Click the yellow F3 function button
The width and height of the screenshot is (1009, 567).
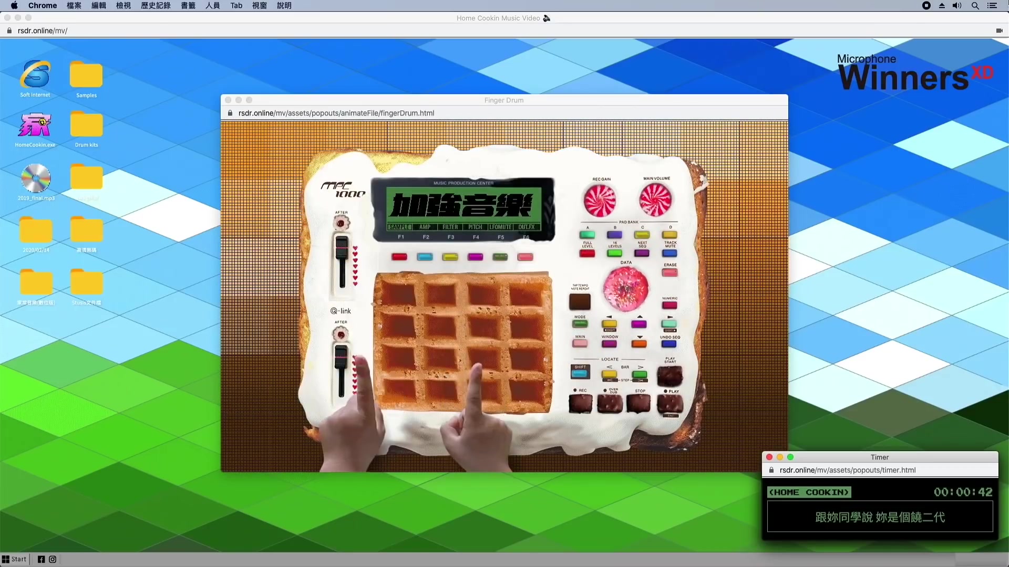pos(450,257)
